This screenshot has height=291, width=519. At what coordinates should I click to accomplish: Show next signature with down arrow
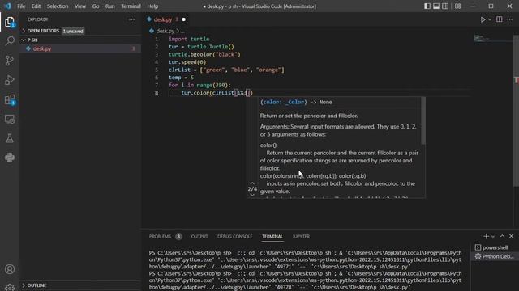pos(252,195)
